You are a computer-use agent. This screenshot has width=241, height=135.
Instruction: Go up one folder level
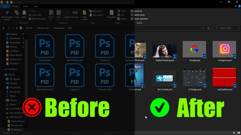[x=17, y=28]
